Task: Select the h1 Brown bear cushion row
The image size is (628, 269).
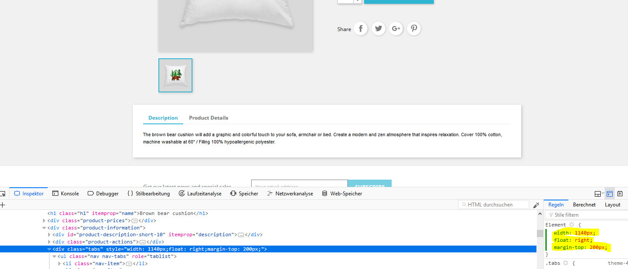Action: (128, 213)
